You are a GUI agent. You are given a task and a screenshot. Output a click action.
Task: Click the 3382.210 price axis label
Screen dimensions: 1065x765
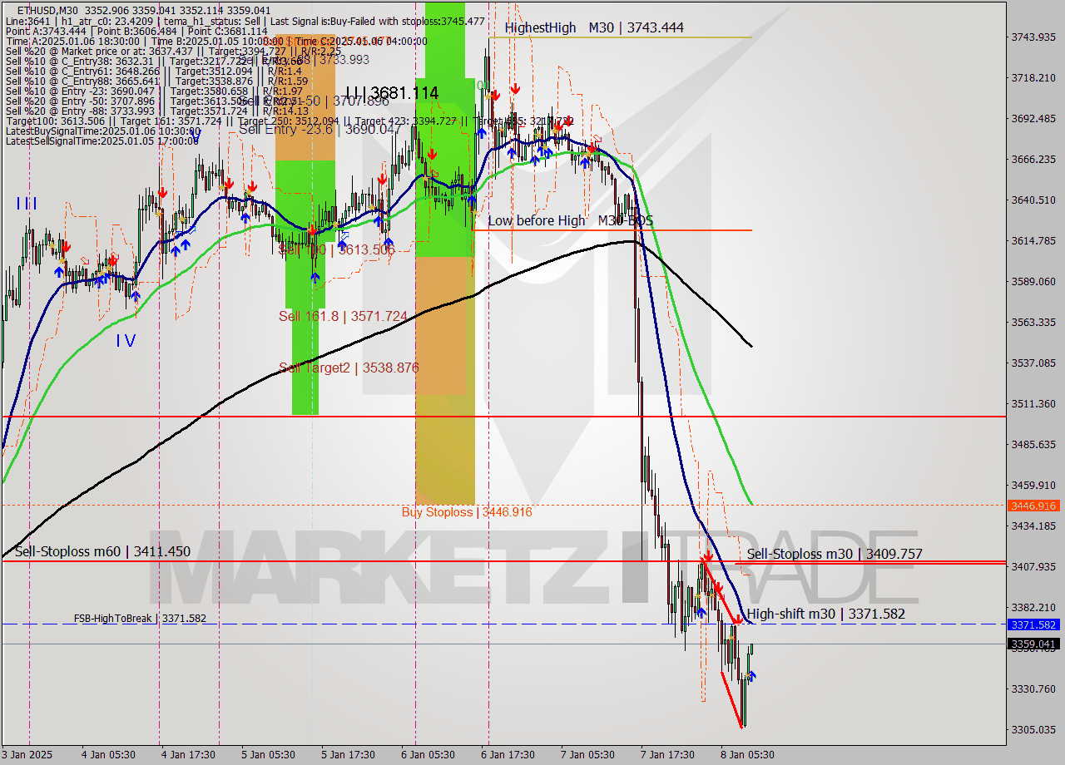pyautogui.click(x=1033, y=607)
